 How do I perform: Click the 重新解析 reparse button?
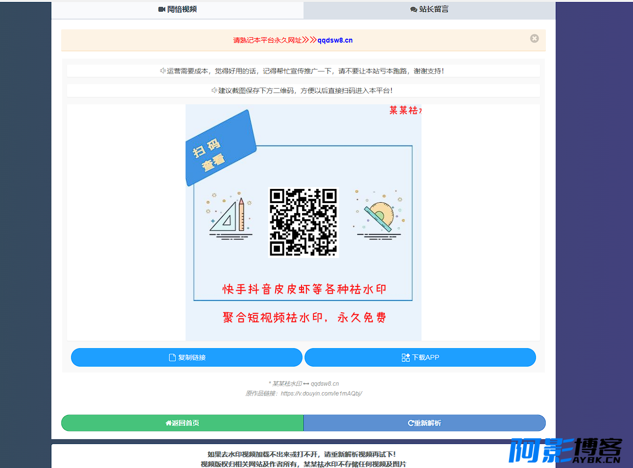click(424, 423)
